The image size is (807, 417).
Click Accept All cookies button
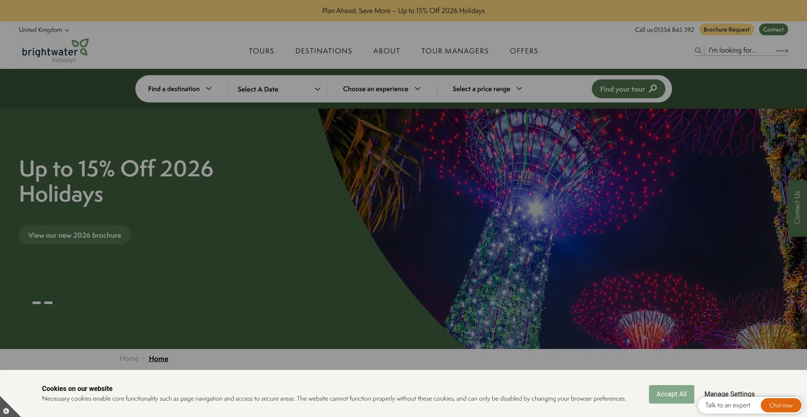671,394
